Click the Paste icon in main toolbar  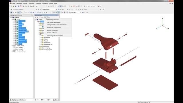click(x=33, y=6)
